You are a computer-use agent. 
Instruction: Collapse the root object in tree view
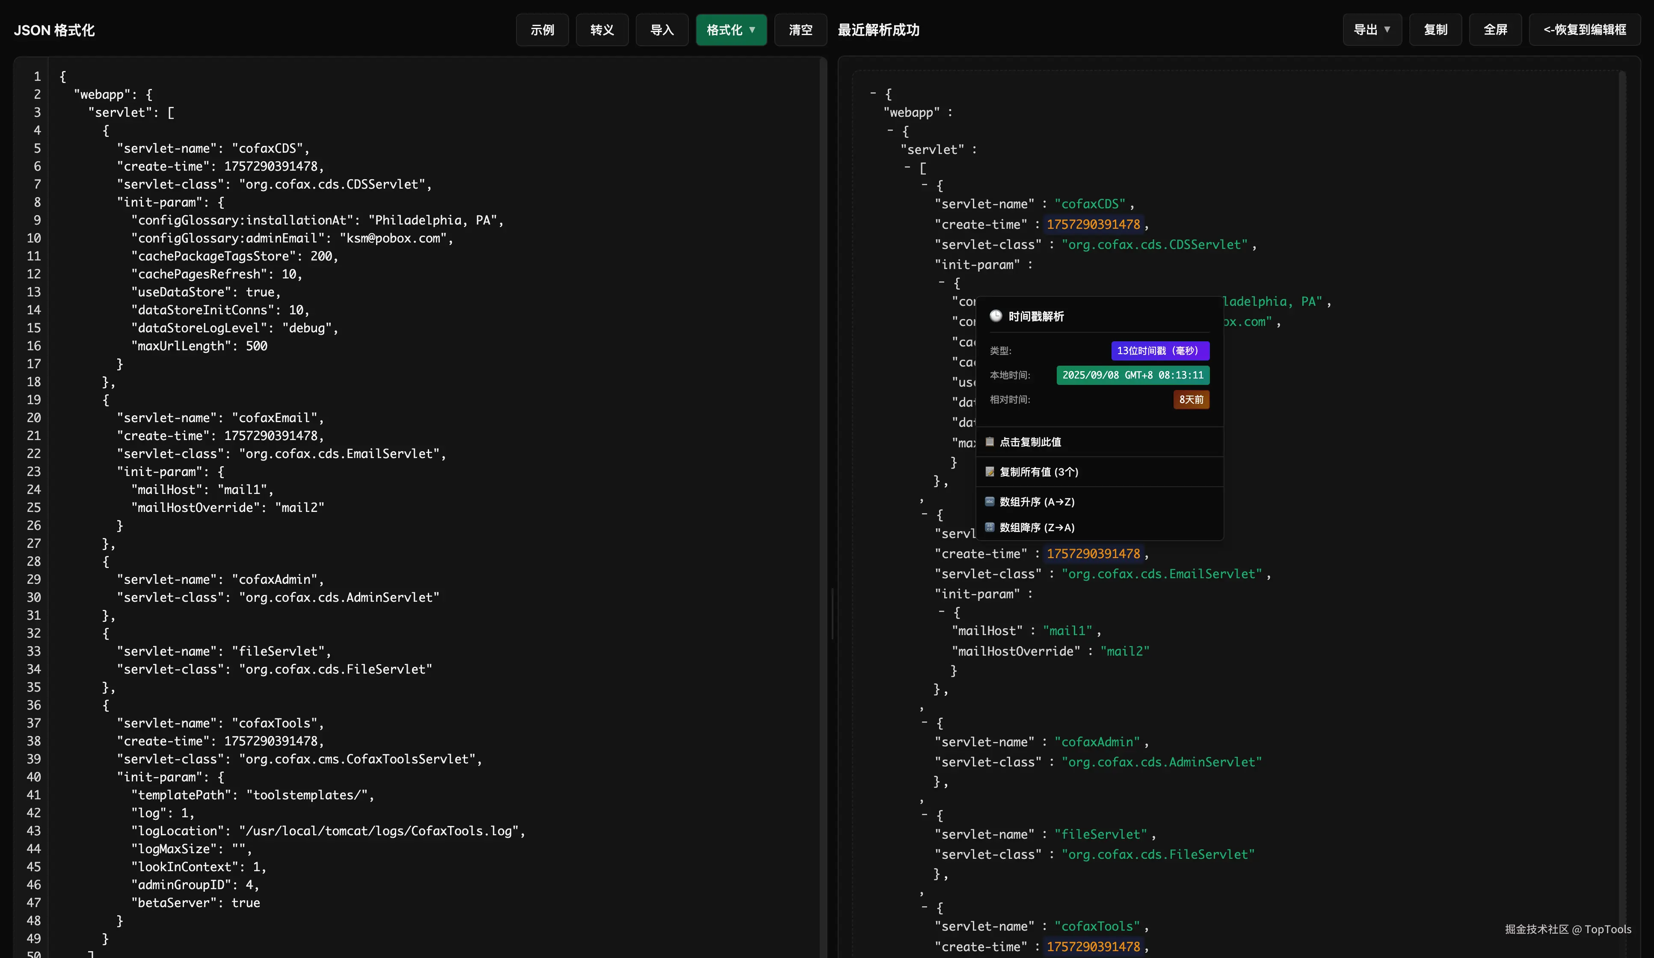873,93
